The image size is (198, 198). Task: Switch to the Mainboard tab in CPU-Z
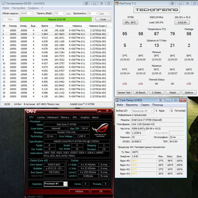52,117
